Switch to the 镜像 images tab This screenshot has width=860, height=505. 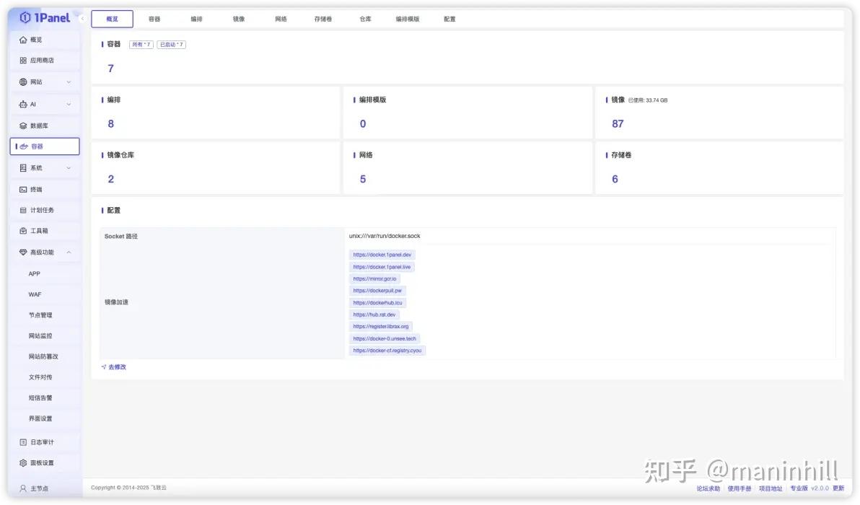click(x=238, y=19)
